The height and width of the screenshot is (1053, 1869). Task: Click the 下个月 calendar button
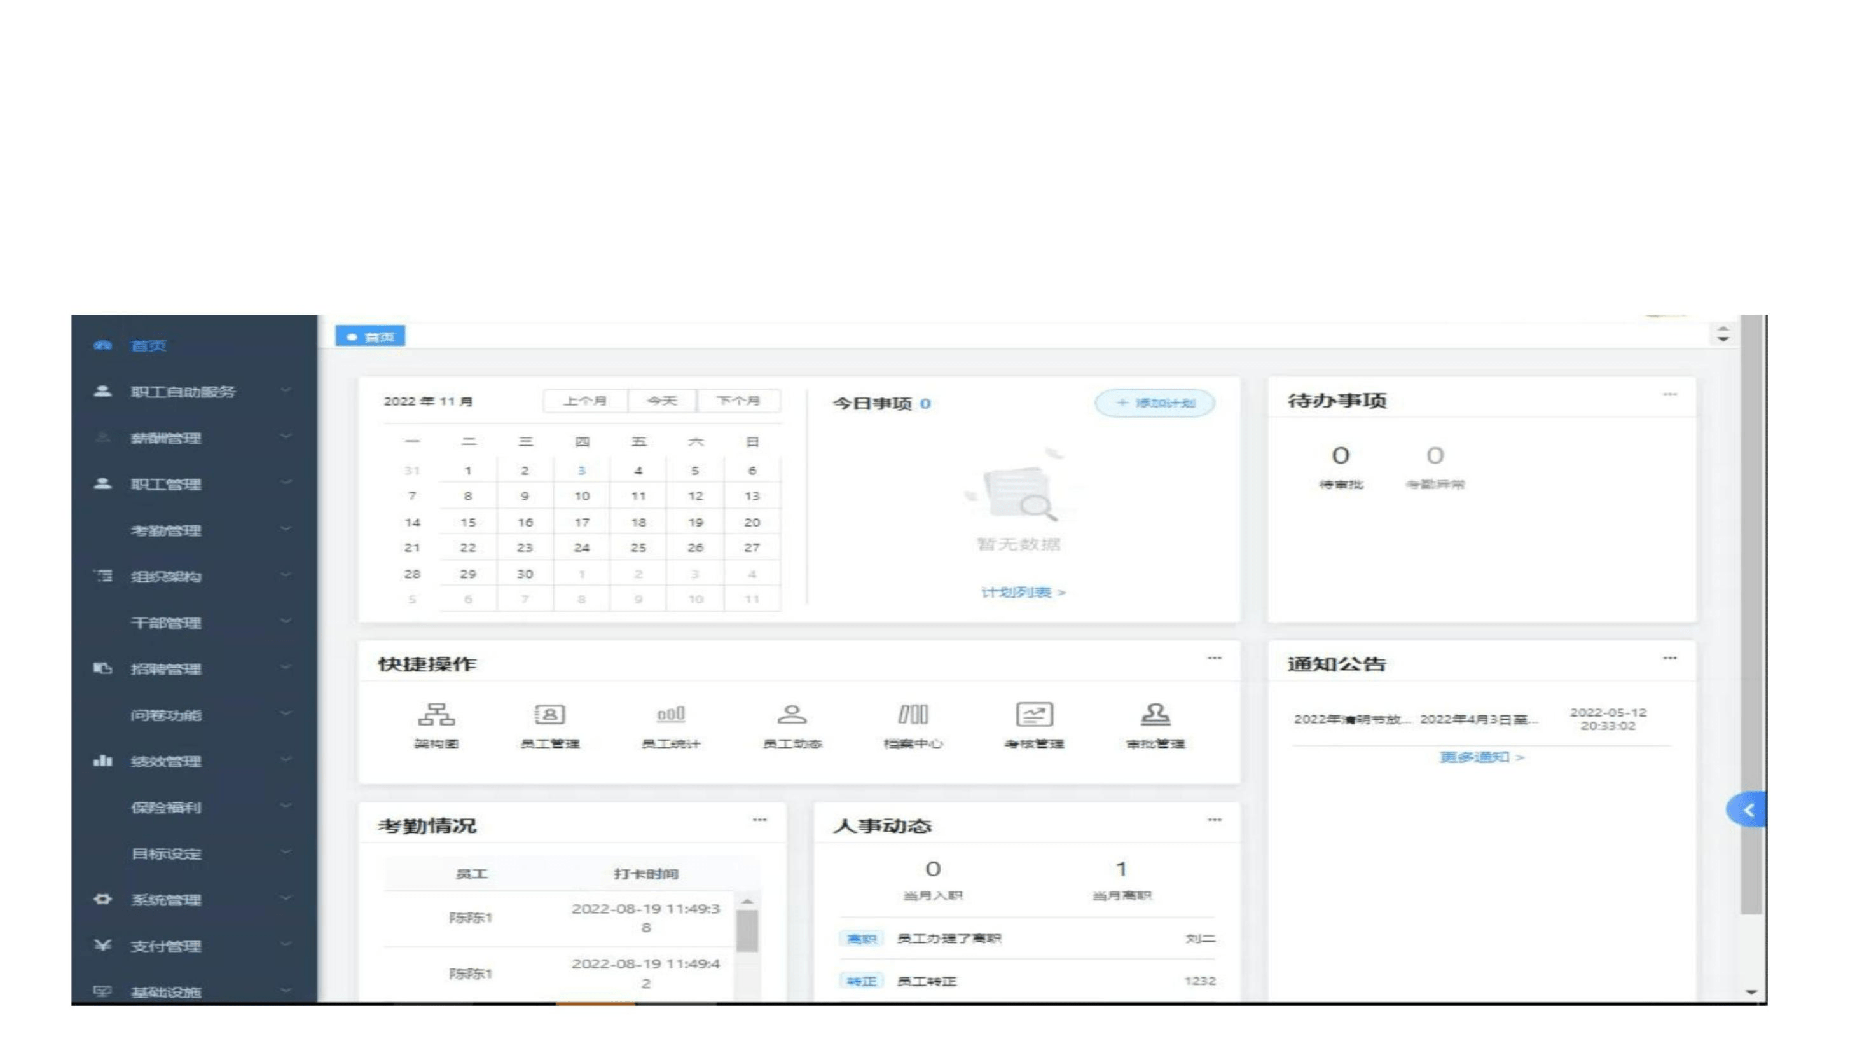pyautogui.click(x=738, y=401)
